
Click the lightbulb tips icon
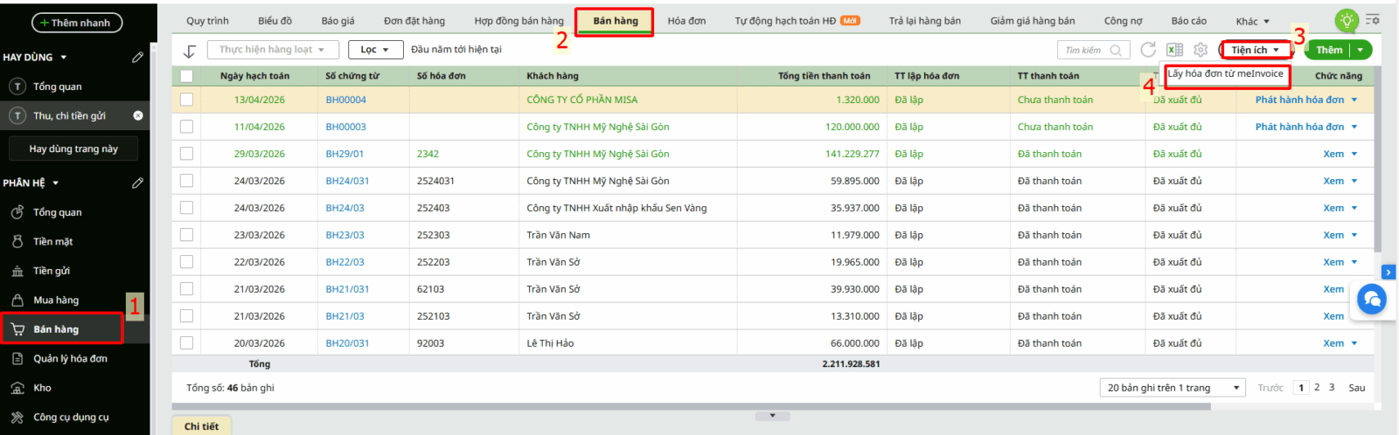(1347, 20)
